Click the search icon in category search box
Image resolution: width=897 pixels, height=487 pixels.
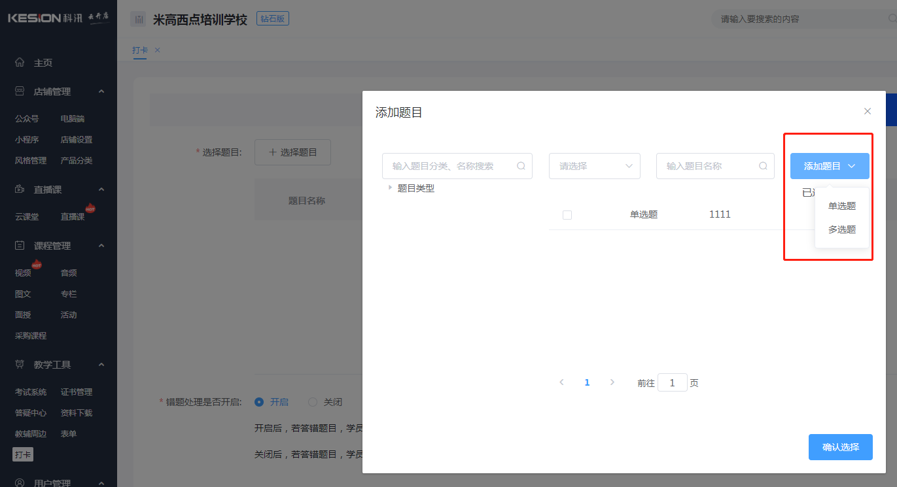521,166
